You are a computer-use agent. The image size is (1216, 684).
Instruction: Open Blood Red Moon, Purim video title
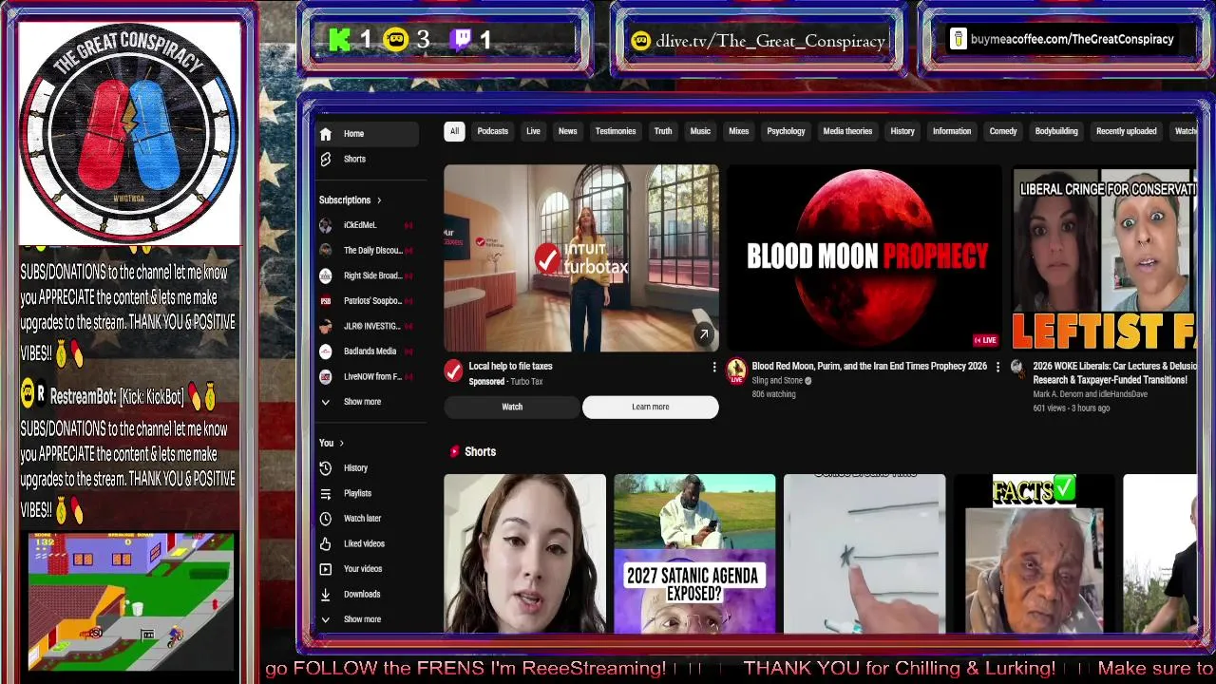869,367
